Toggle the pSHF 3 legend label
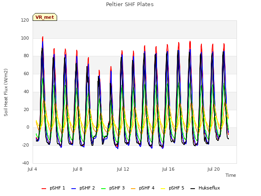The width and height of the screenshot is (261, 196). [117, 188]
